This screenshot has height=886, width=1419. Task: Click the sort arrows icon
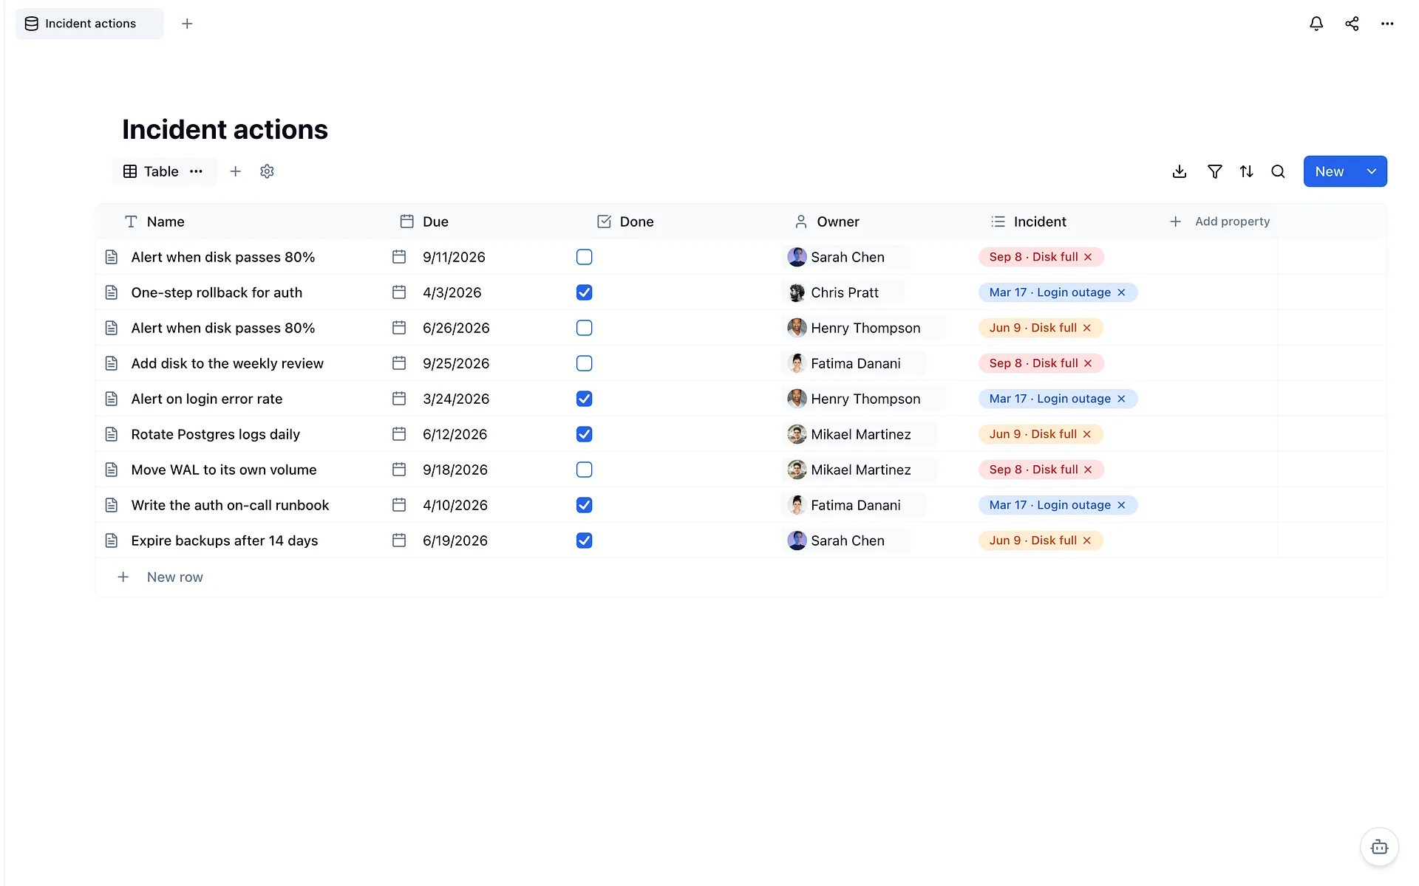point(1246,171)
